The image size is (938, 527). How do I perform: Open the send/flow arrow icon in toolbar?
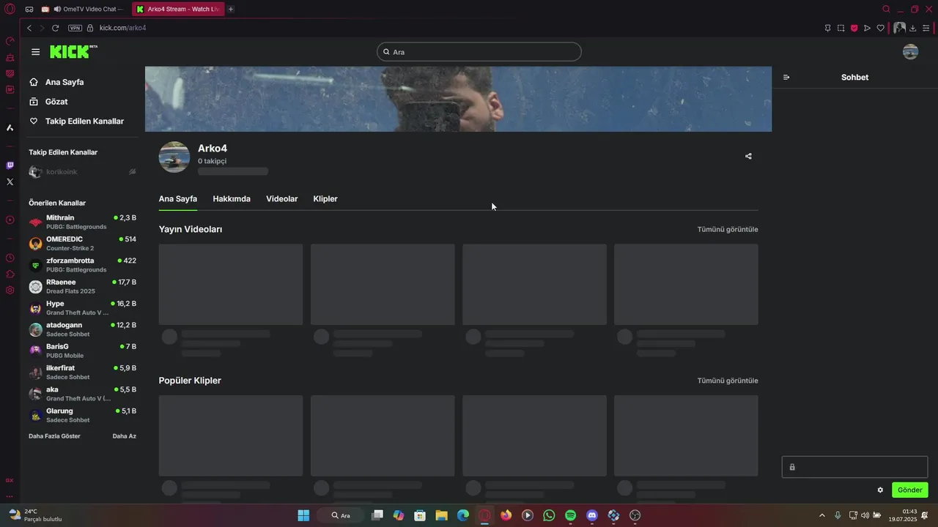pos(867,28)
